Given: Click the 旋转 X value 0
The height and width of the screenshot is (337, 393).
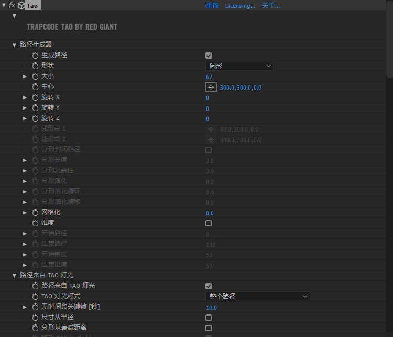Looking at the screenshot, I should point(208,98).
